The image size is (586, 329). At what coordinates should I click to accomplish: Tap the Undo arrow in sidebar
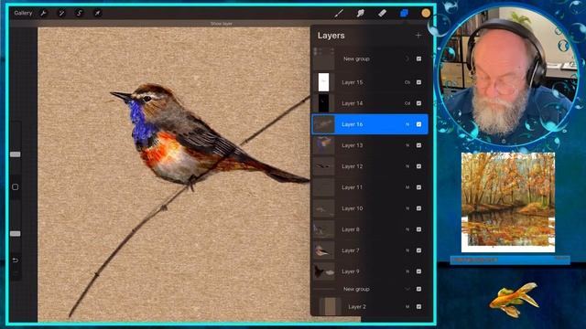pyautogui.click(x=16, y=260)
